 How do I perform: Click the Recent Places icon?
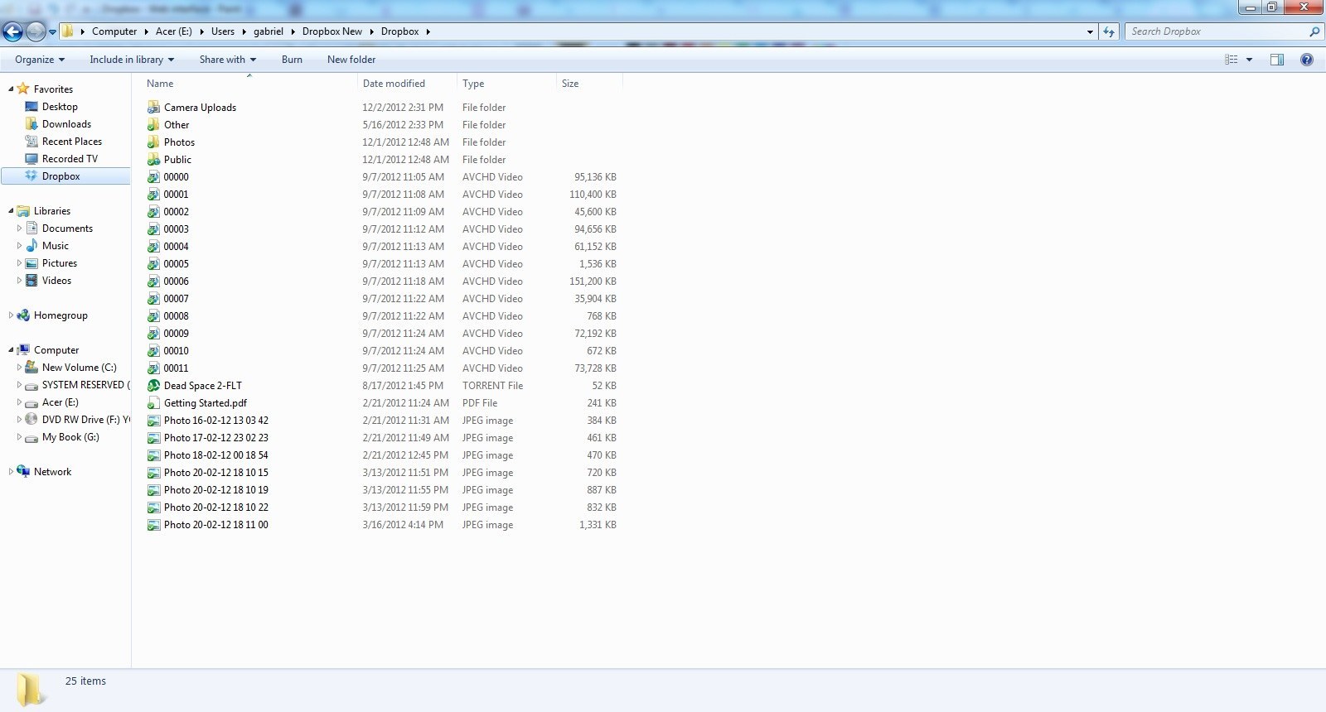(x=31, y=142)
